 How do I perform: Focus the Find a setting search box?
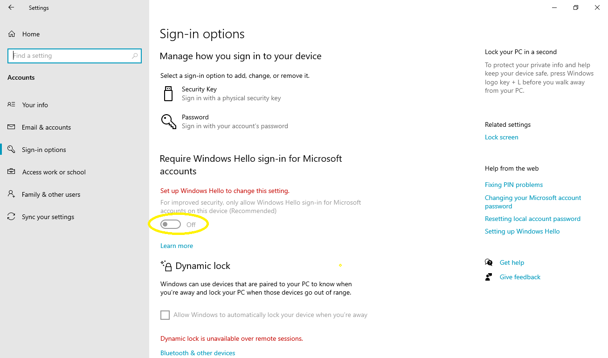coord(70,56)
